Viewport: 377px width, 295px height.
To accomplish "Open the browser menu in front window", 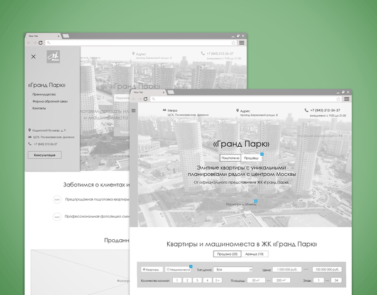I will [347, 99].
